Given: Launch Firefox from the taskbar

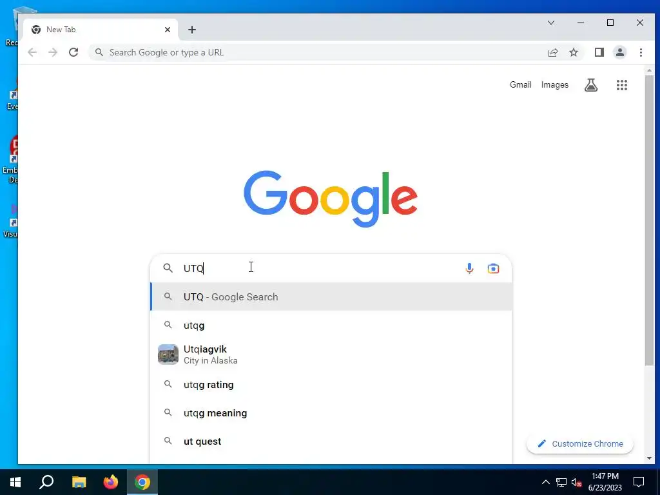Looking at the screenshot, I should click(x=111, y=482).
